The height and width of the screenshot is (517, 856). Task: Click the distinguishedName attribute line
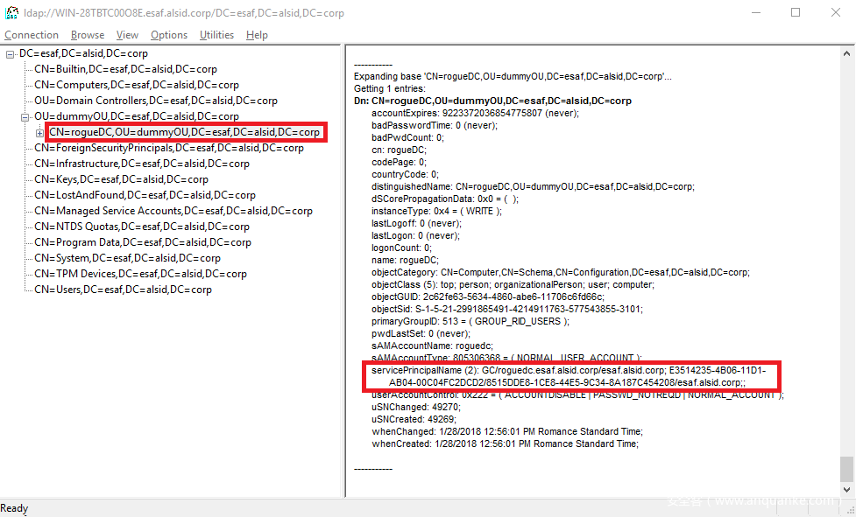click(x=533, y=187)
